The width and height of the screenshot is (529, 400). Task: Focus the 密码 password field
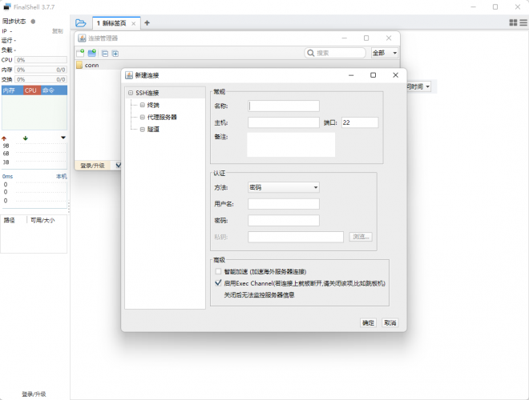[x=284, y=220]
